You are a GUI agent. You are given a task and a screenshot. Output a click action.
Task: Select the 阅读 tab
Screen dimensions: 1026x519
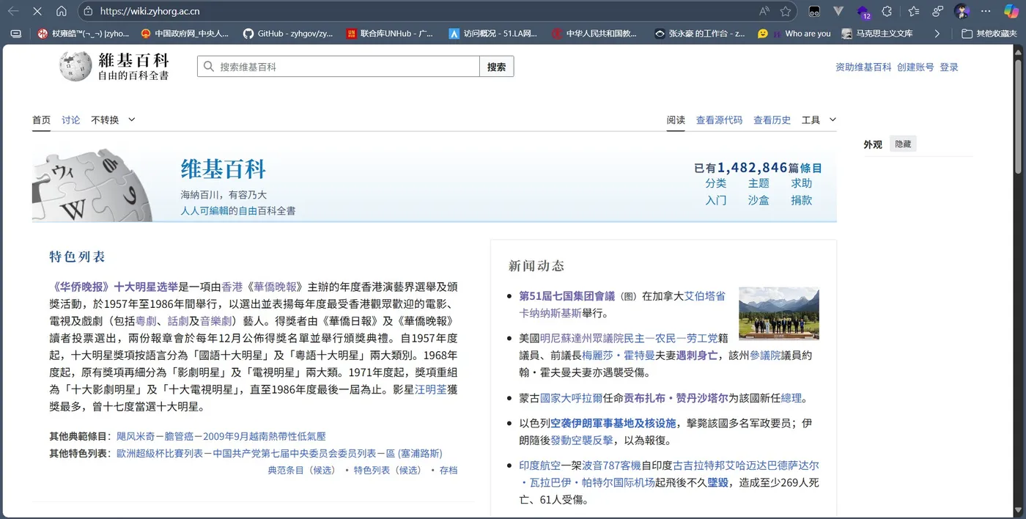point(676,119)
